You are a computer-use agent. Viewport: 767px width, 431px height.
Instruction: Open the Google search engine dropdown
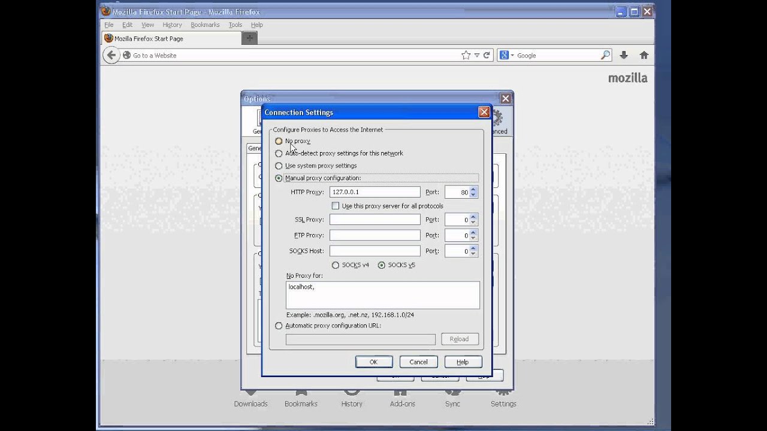point(506,55)
